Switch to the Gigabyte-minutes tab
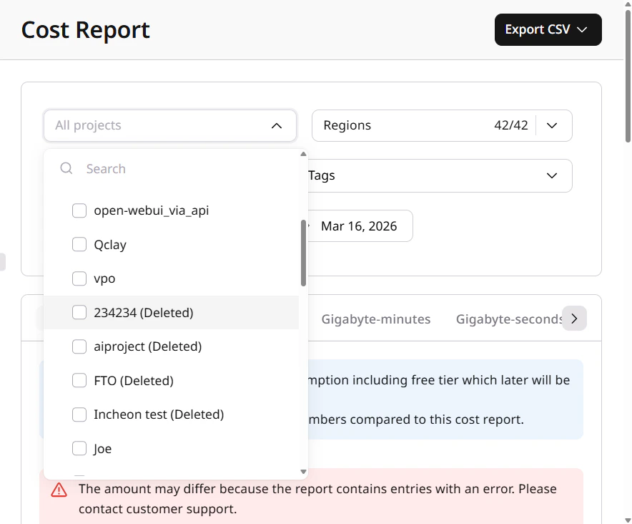Image resolution: width=632 pixels, height=524 pixels. pos(376,319)
